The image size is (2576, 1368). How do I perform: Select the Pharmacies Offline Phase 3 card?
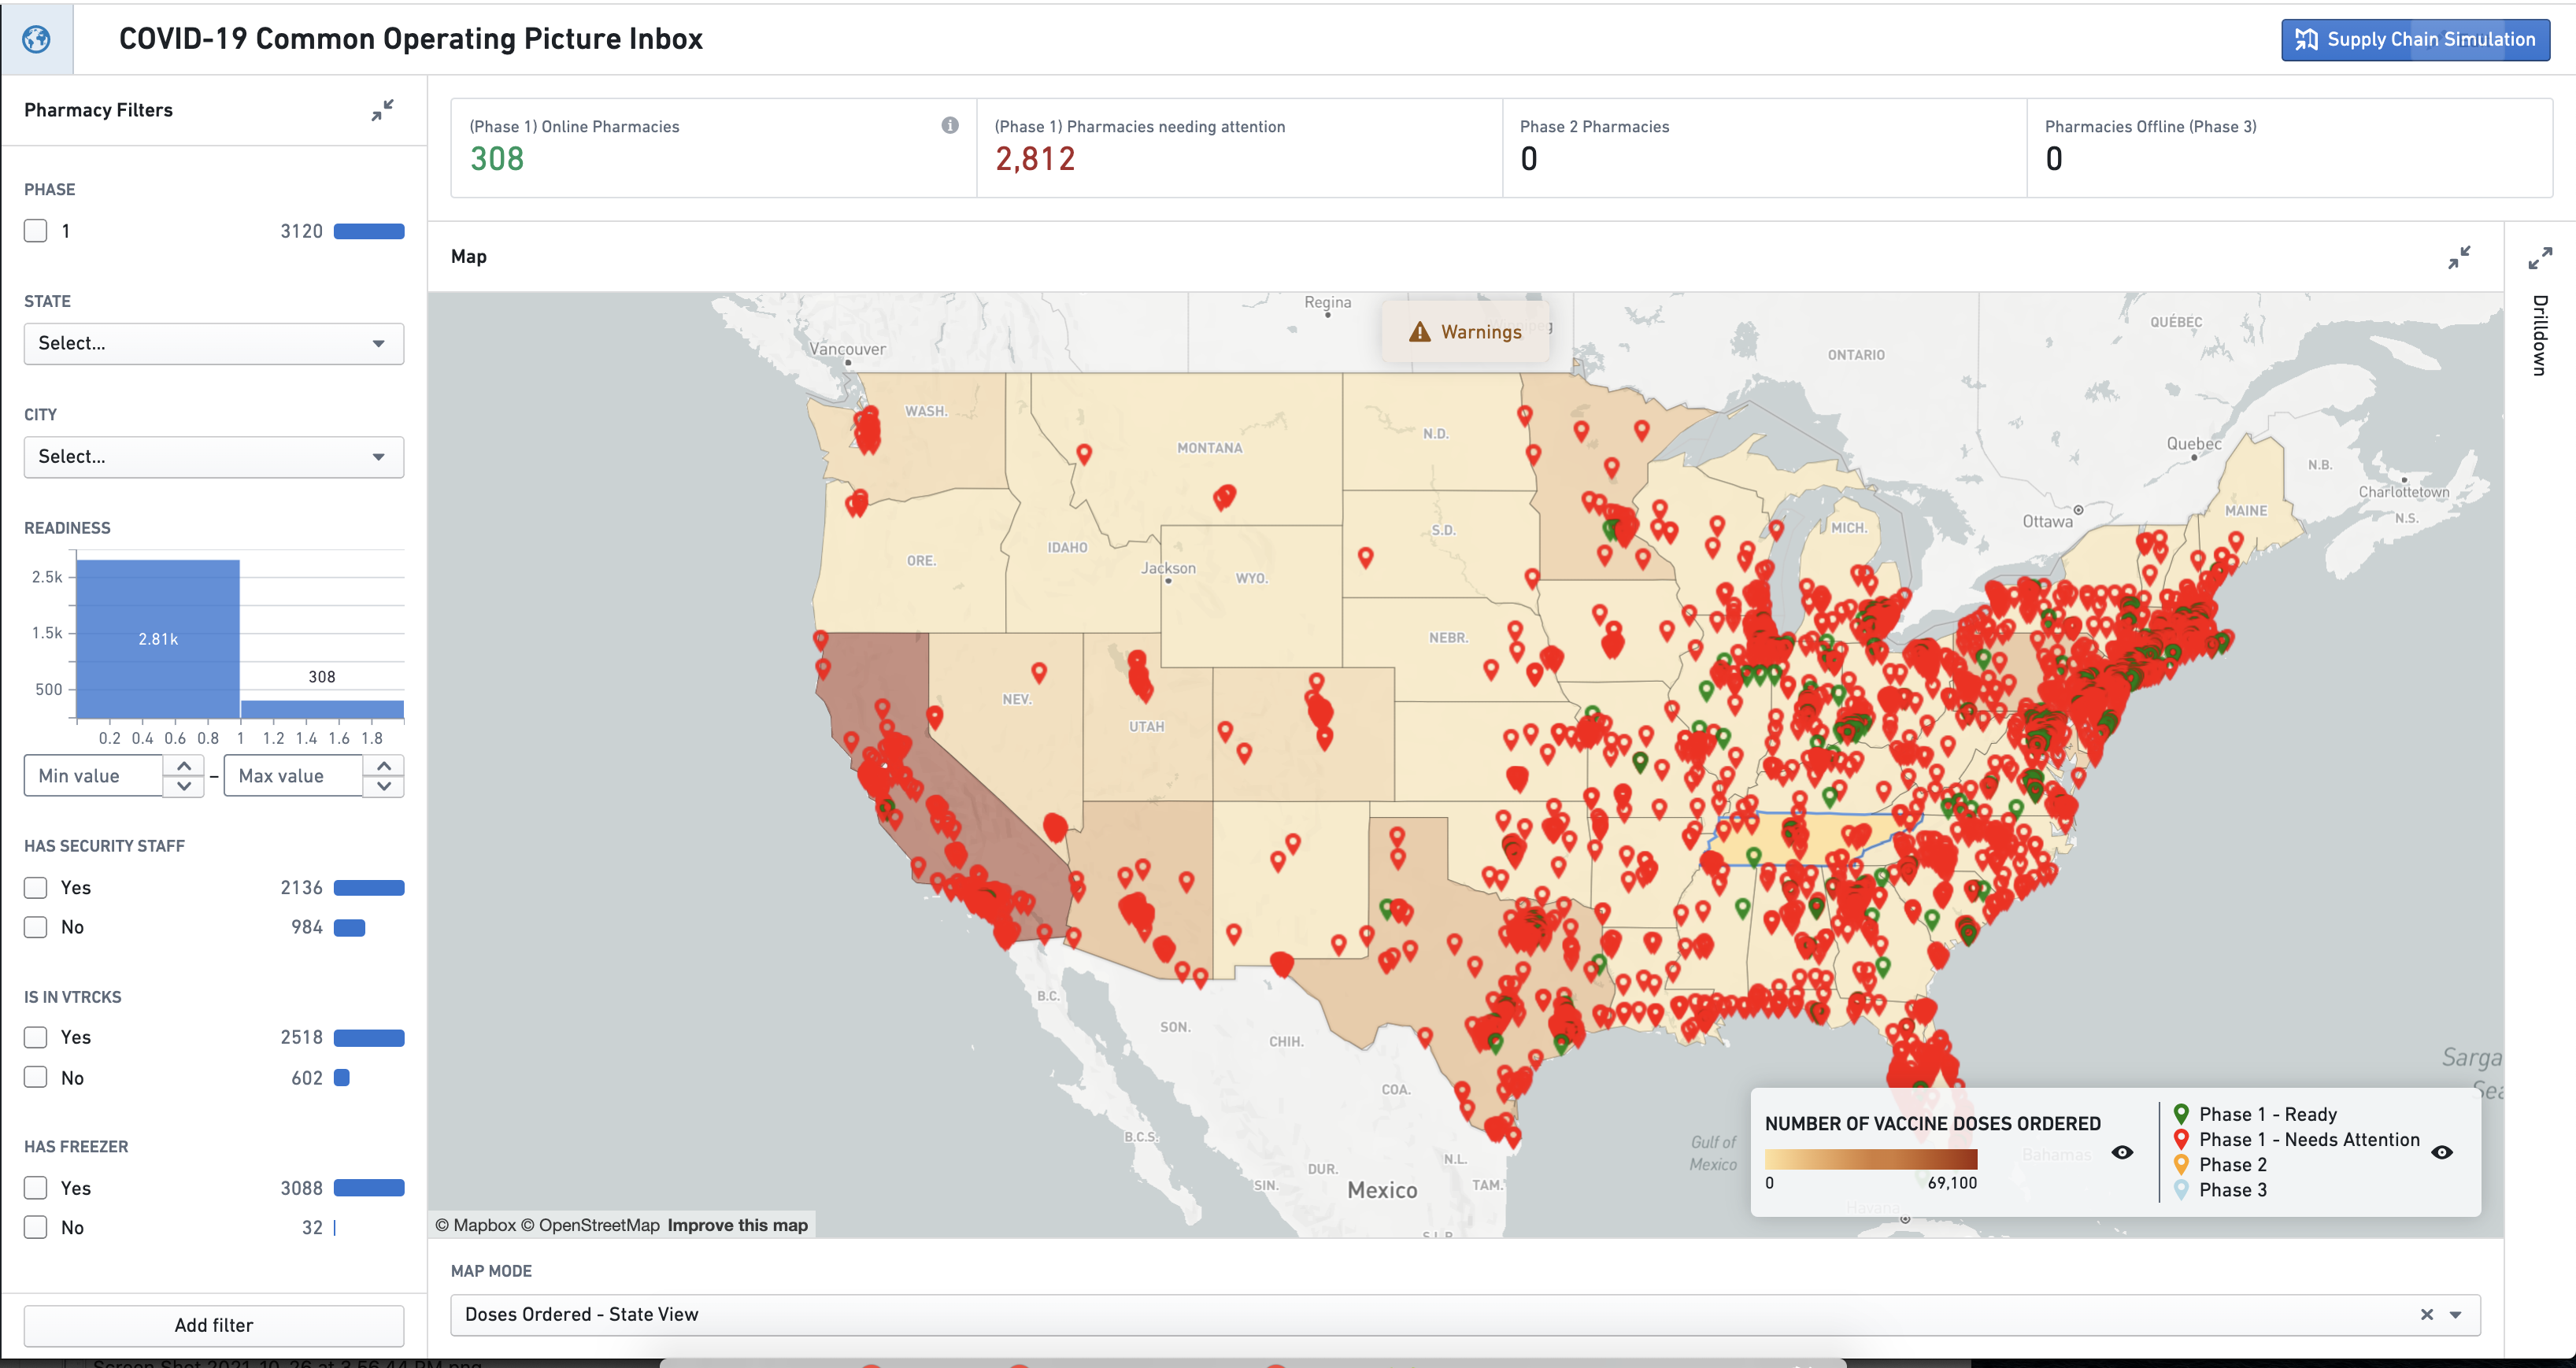[2289, 147]
